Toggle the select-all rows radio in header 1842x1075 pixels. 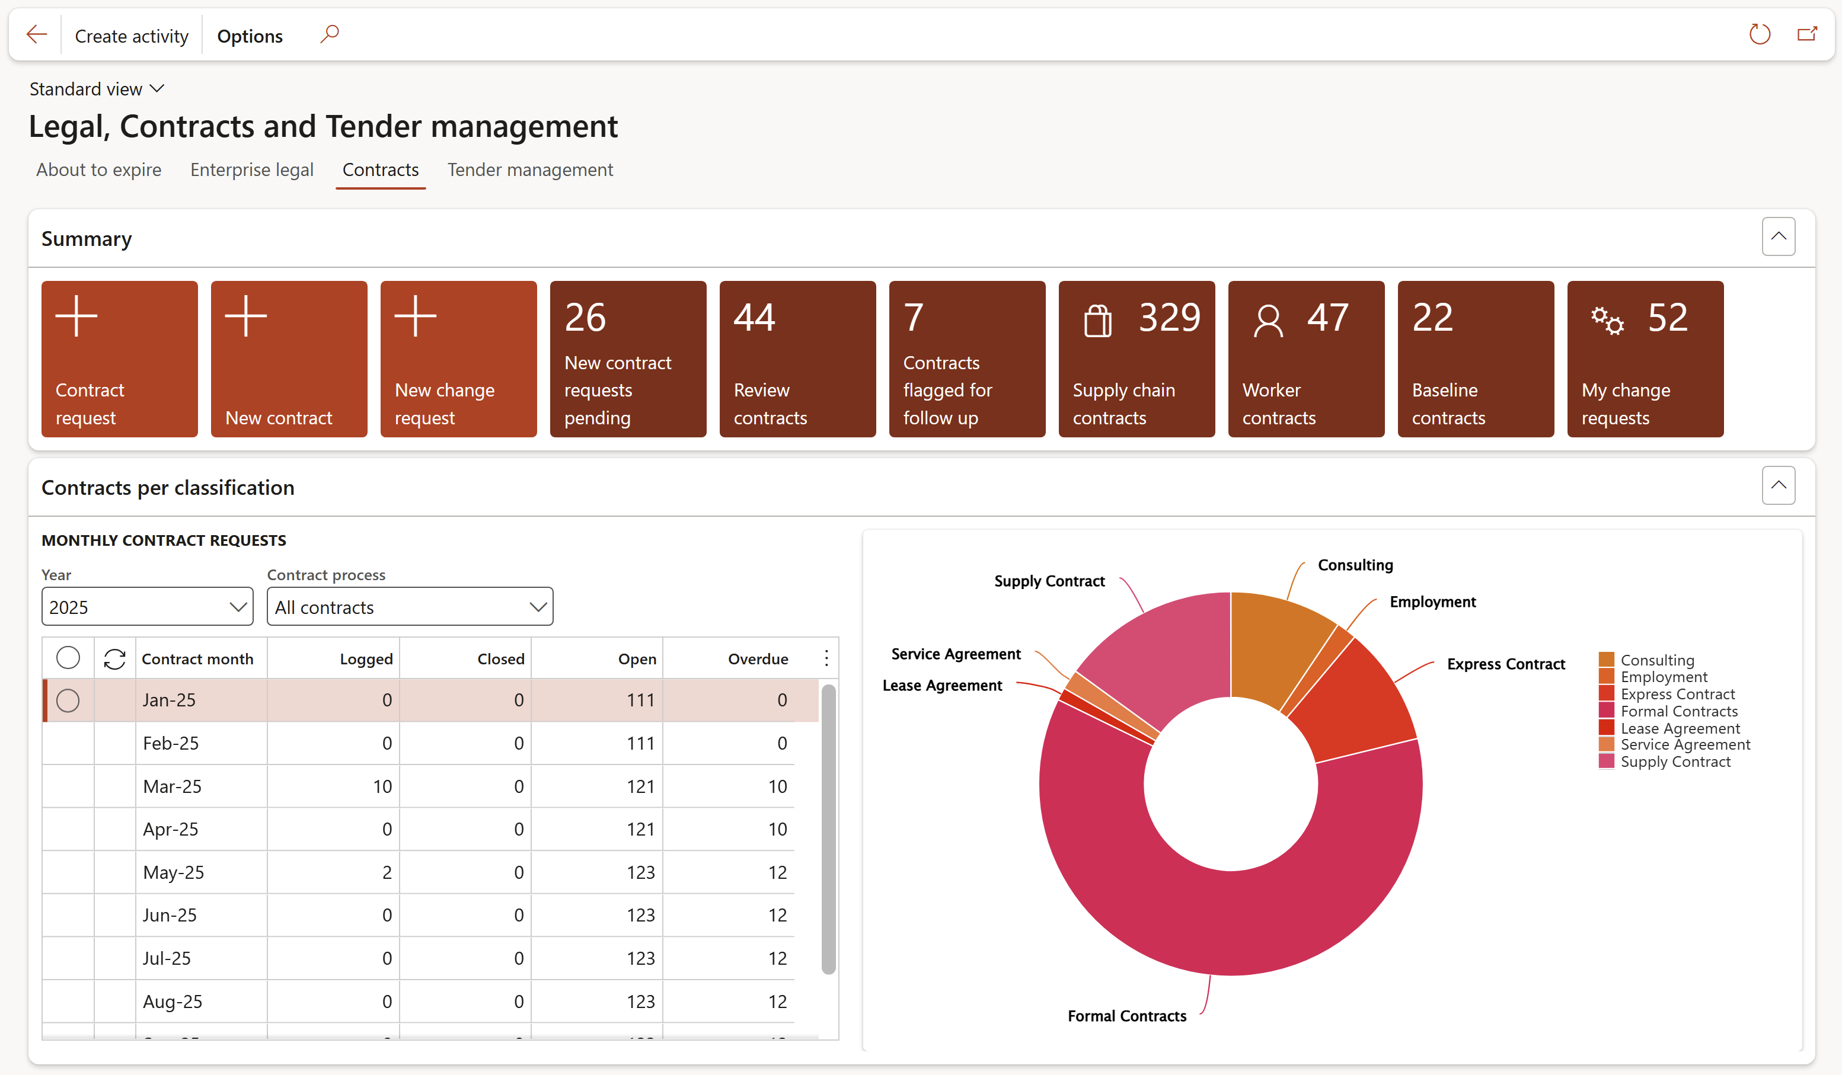(x=68, y=658)
